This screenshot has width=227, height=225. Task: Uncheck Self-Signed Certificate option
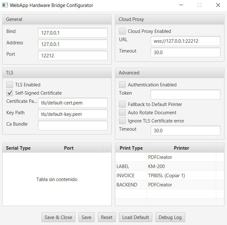pos(10,93)
